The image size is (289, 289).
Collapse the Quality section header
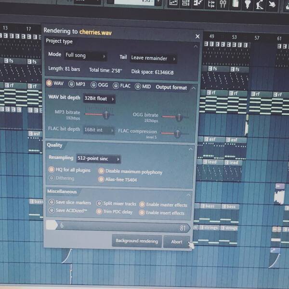click(191, 149)
